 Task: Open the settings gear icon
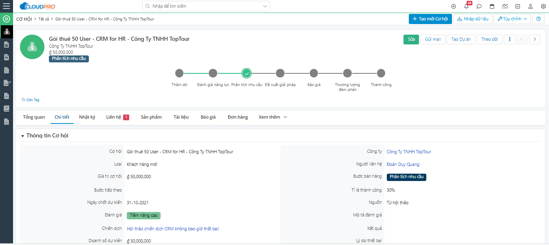543,6
